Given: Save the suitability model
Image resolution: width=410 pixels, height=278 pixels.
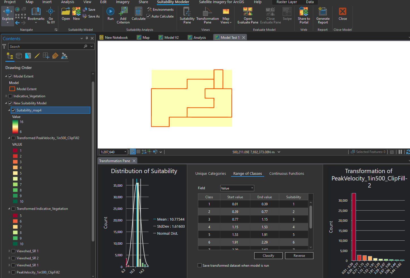Looking at the screenshot, I should [x=89, y=10].
